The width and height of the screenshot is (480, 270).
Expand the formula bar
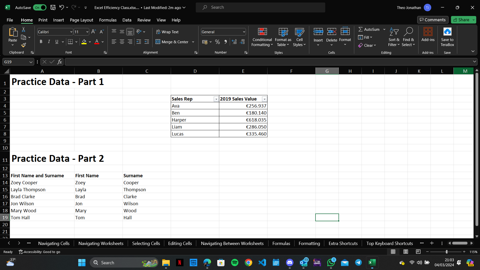(x=474, y=61)
